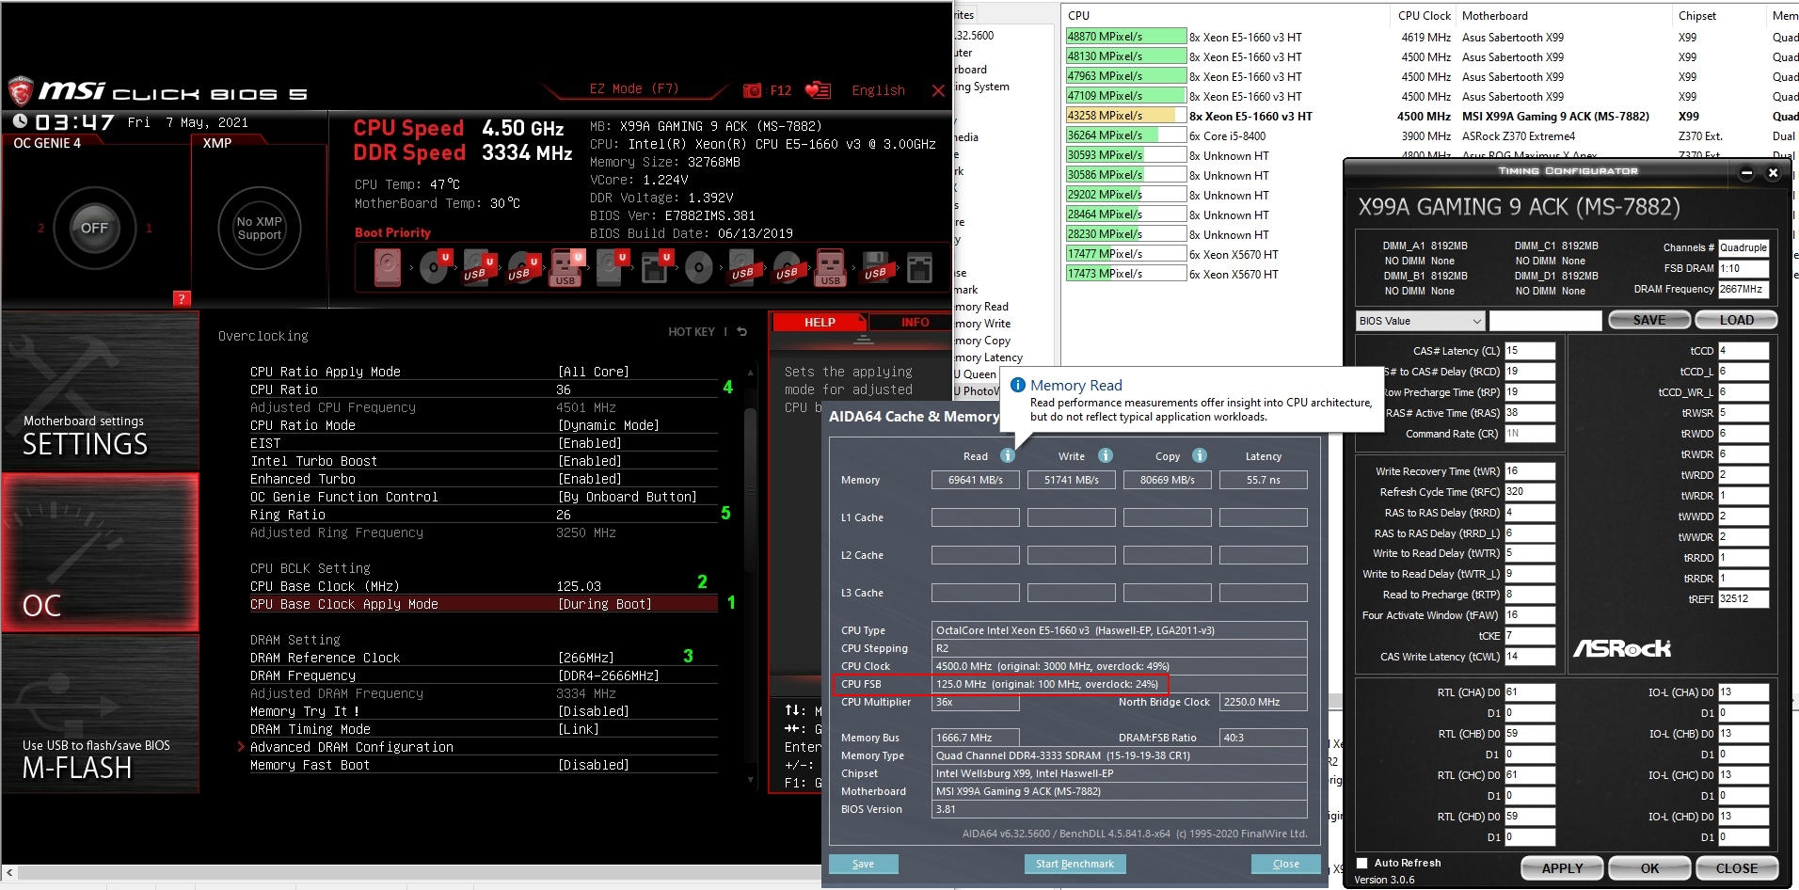Select the Ring Ratio value 26
This screenshot has width=1799, height=890.
point(564,515)
